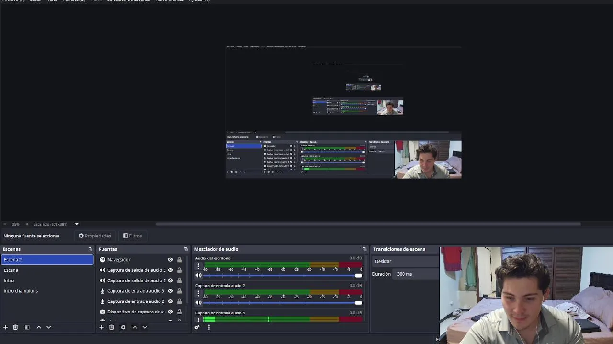
Task: Add a new scene with plus icon
Action: click(5, 327)
